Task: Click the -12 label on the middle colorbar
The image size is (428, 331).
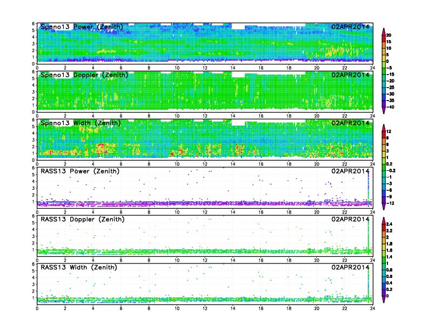Action: point(390,203)
